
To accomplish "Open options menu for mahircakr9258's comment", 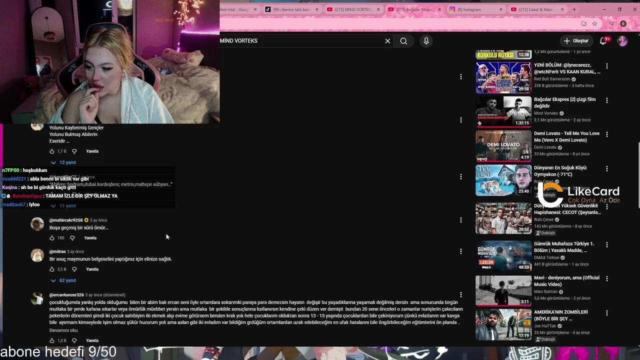I will click(x=461, y=220).
